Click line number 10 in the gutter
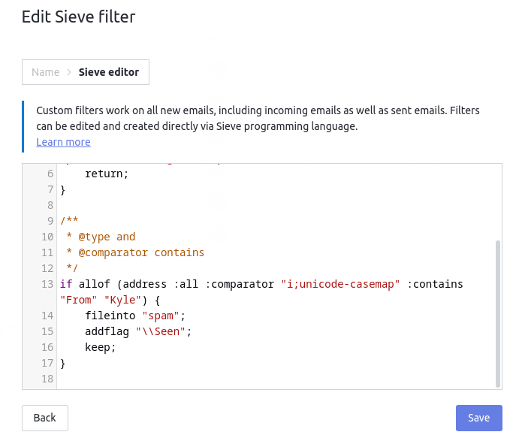This screenshot has height=441, width=519. click(47, 237)
